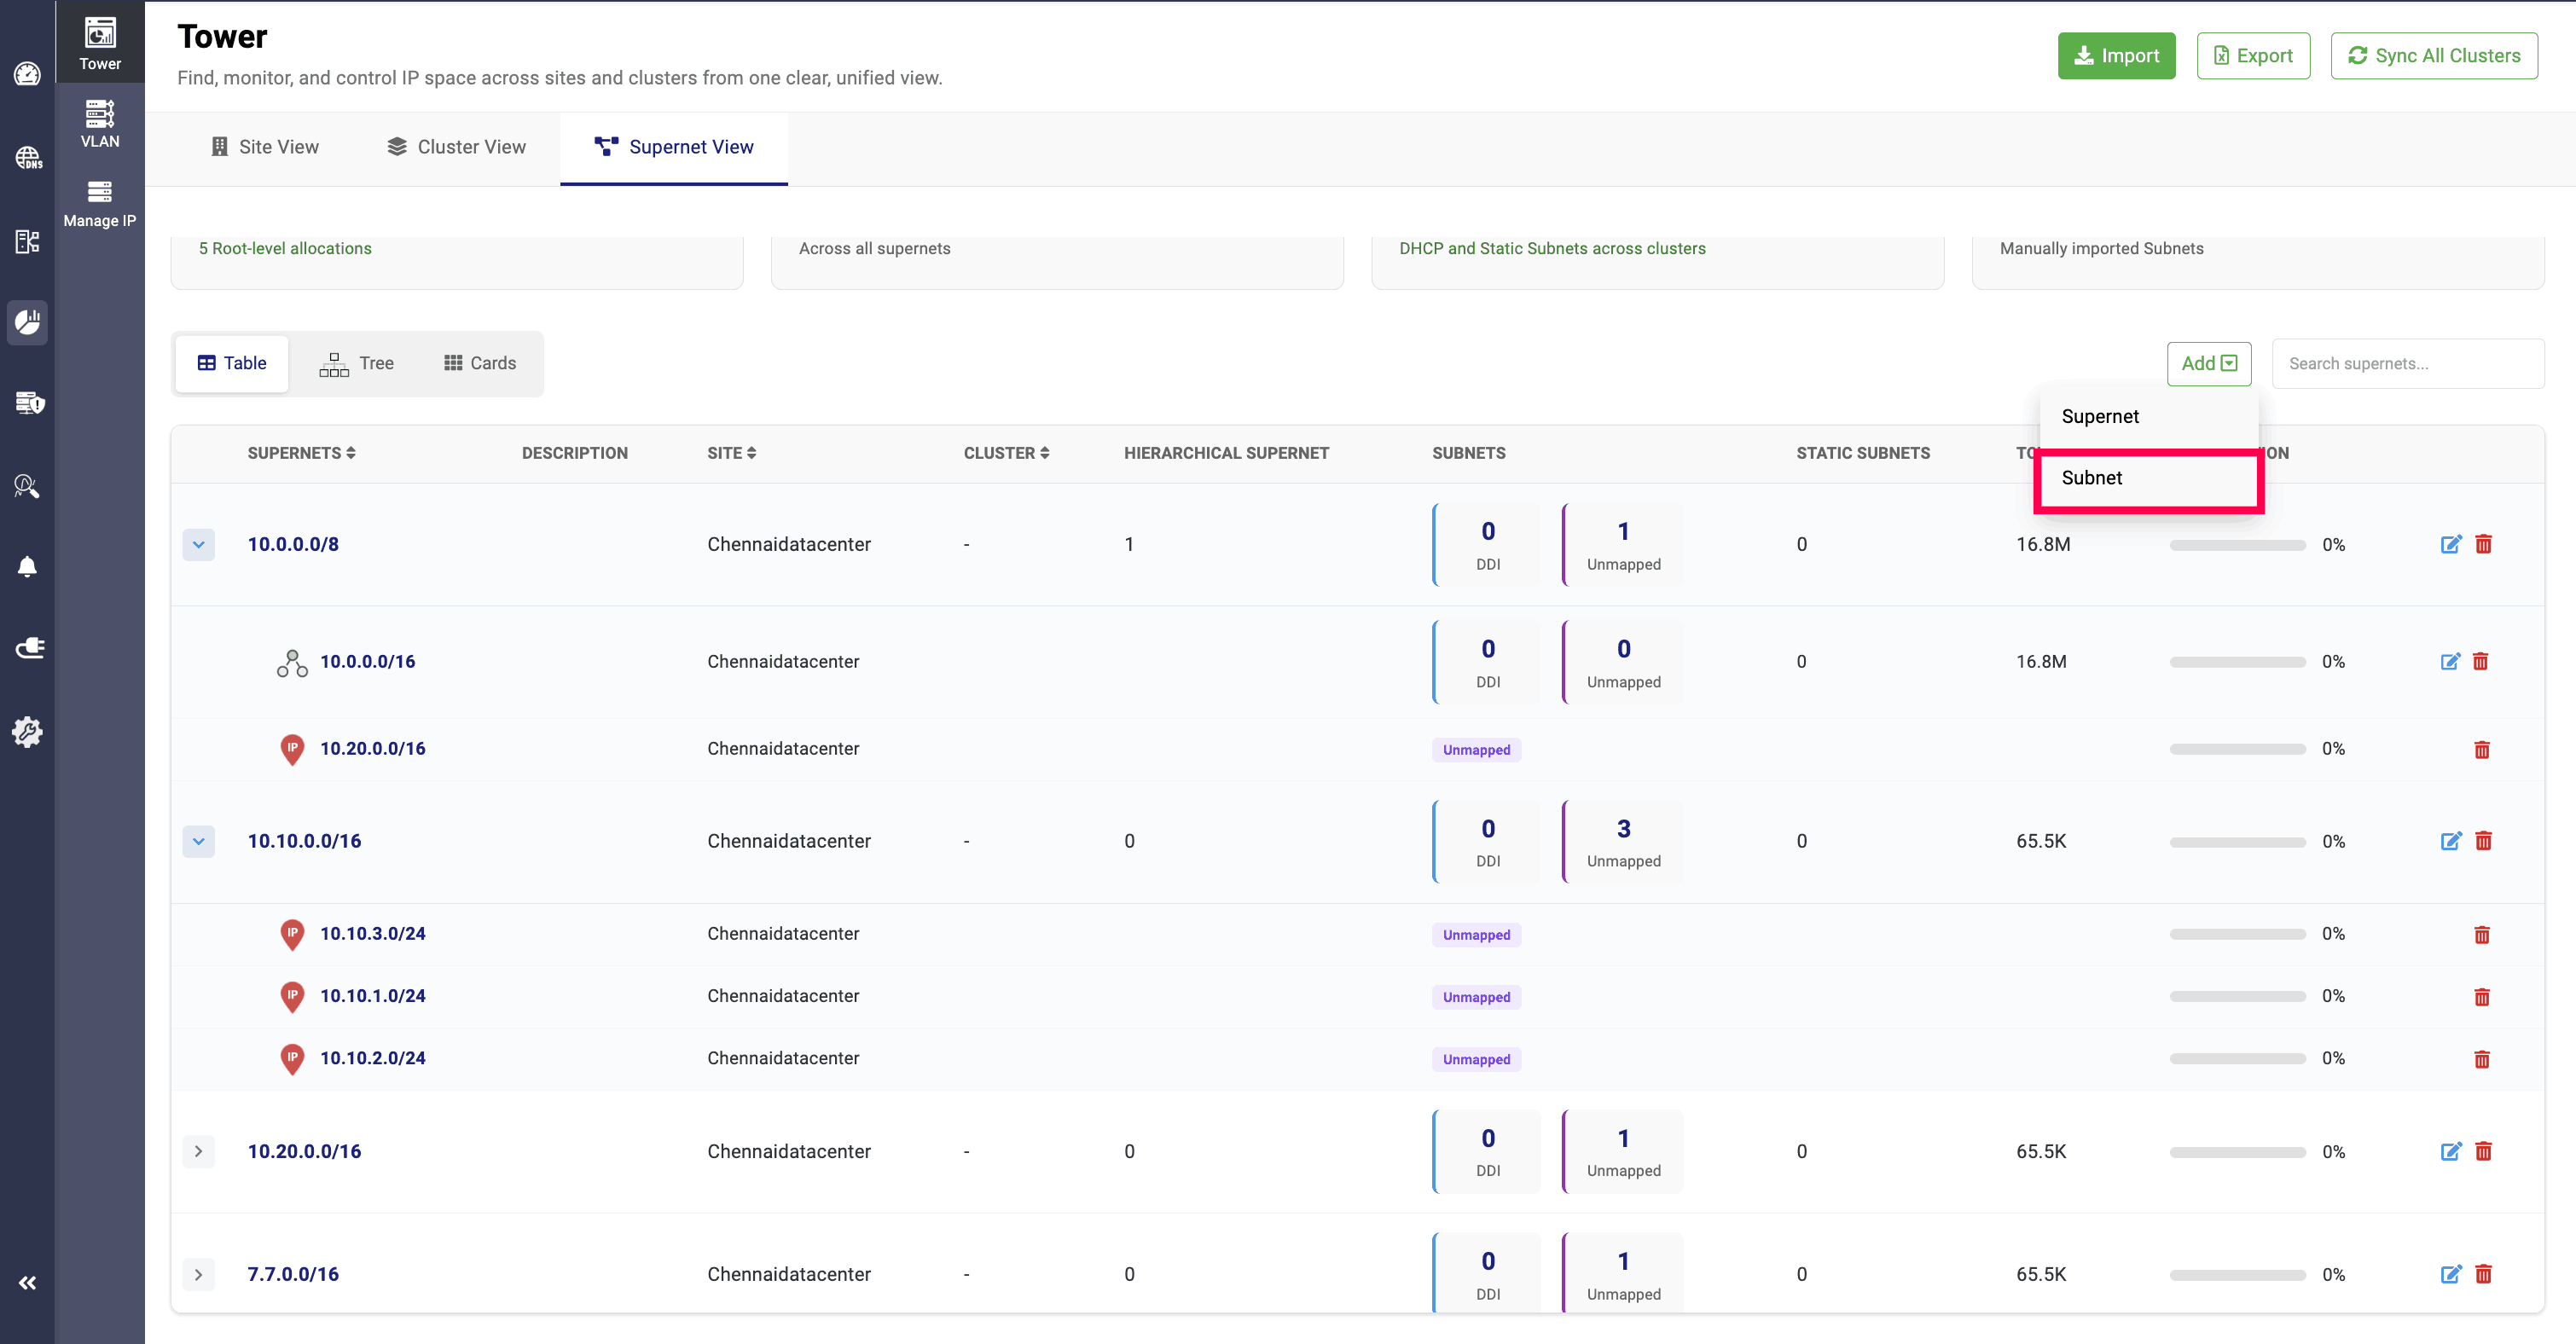Click the DNS globe sidebar icon
This screenshot has height=1344, width=2576.
click(27, 158)
